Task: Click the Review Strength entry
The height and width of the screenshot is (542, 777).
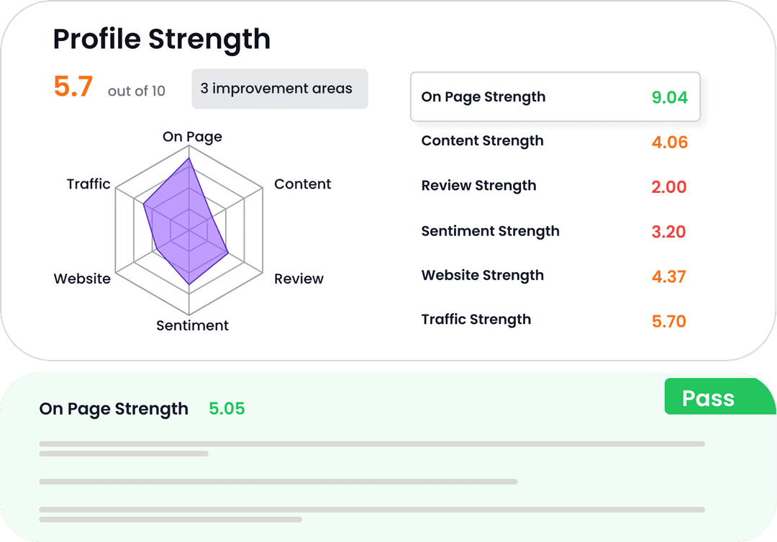Action: click(478, 186)
